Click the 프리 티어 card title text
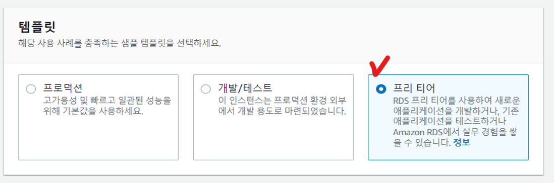The height and width of the screenshot is (183, 554). point(414,88)
